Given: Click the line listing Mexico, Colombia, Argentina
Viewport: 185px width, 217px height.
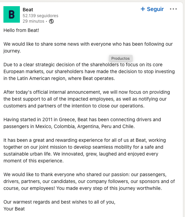Looking at the screenshot, I should [69, 126].
